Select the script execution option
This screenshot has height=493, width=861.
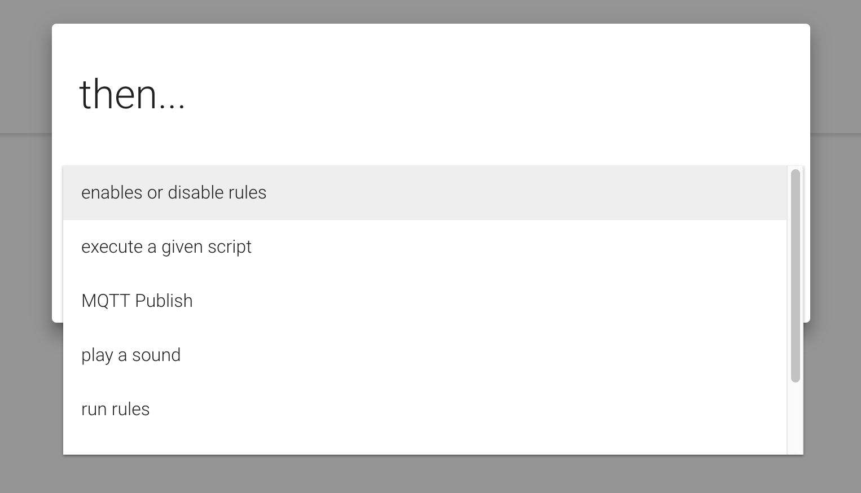click(166, 246)
